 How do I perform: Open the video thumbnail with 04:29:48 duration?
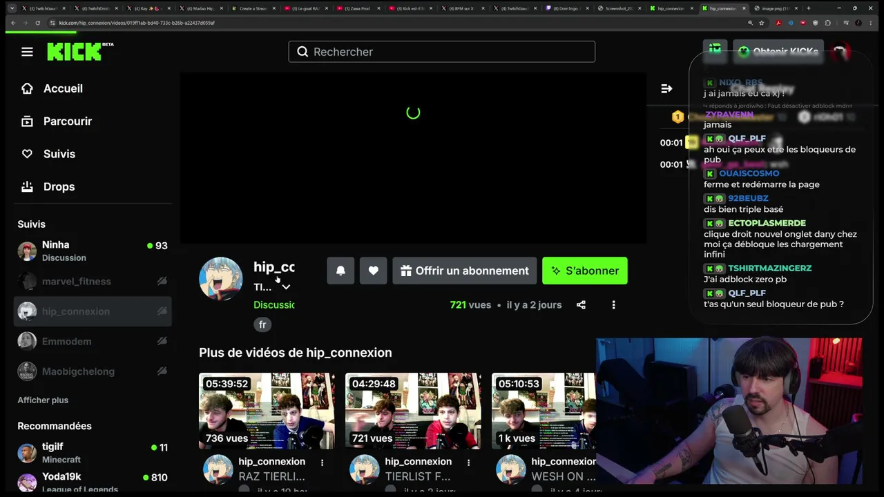(414, 411)
